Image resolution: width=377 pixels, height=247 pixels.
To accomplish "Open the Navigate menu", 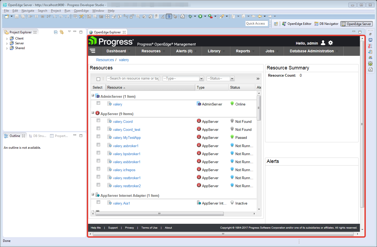I will coord(28,11).
